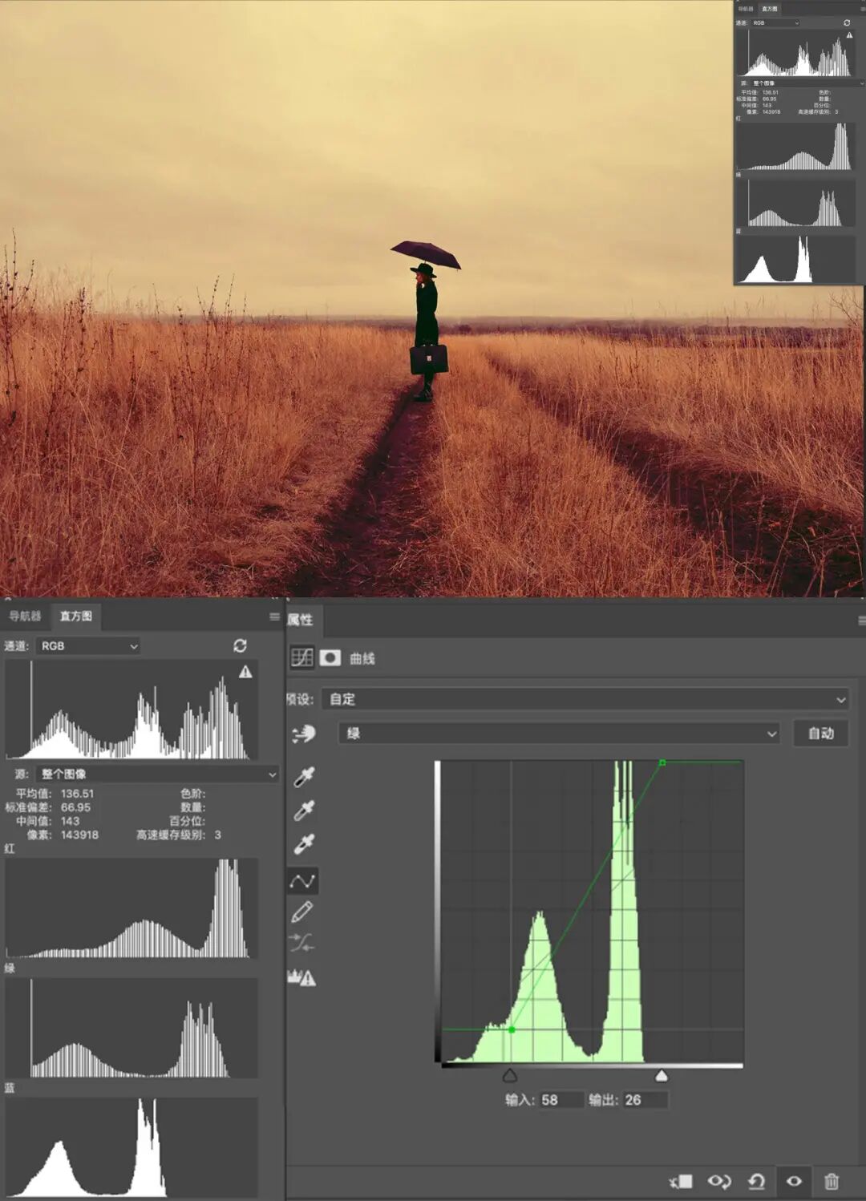Select the 属性 panel tab
This screenshot has width=866, height=1201.
[x=300, y=620]
